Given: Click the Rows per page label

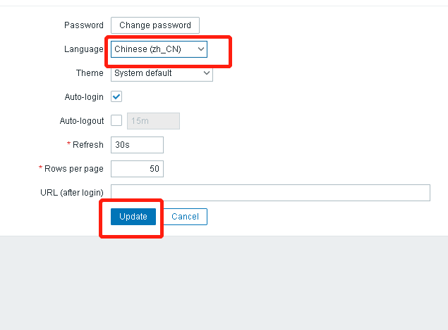Looking at the screenshot, I should tap(74, 169).
